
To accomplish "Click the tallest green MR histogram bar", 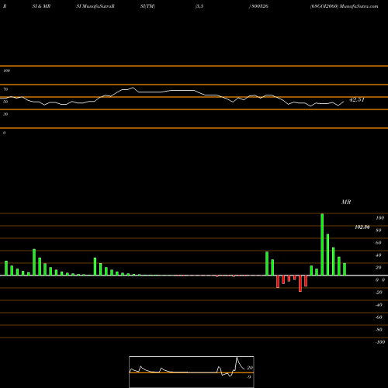I will (322, 244).
